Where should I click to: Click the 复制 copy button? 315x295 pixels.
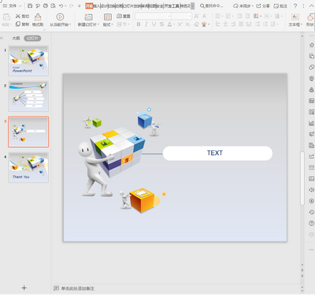coord(22,24)
